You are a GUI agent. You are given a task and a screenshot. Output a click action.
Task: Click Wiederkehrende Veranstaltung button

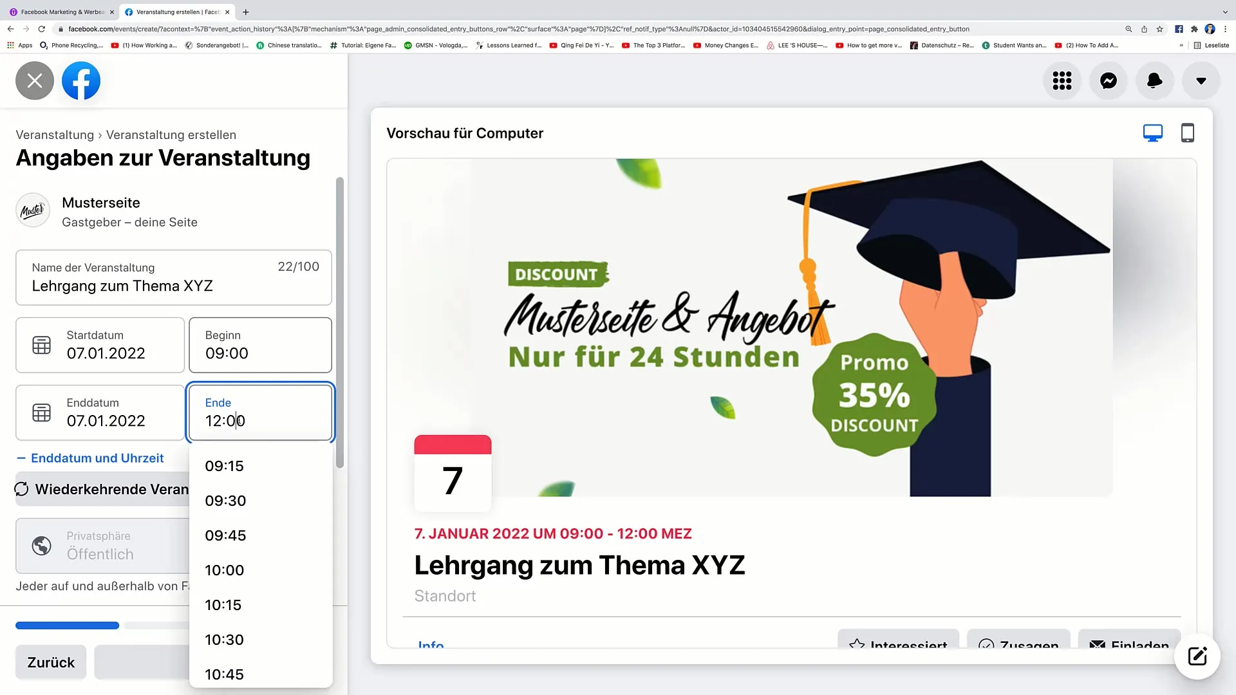coord(103,489)
